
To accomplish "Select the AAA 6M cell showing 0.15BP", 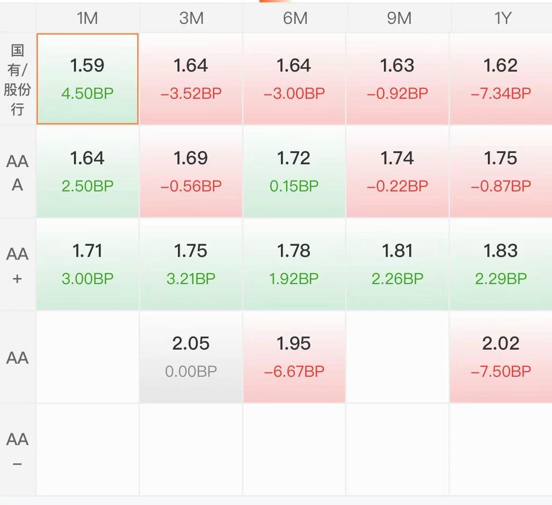I will (294, 171).
